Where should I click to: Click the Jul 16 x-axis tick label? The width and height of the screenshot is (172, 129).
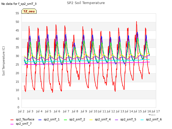(x=147, y=111)
